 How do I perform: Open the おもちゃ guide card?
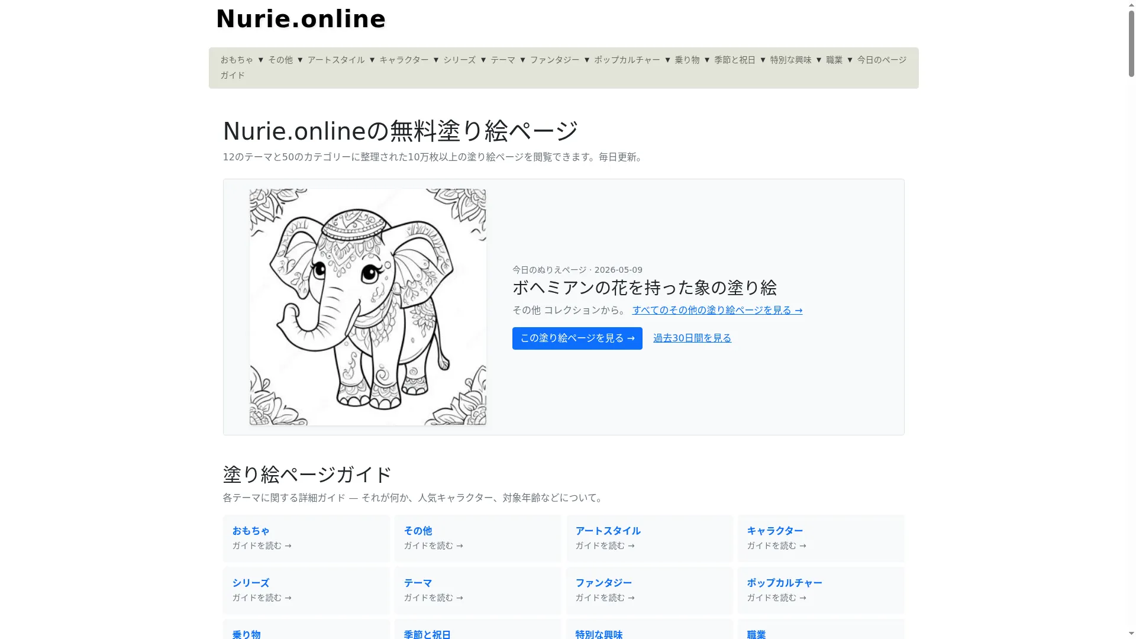coord(306,538)
